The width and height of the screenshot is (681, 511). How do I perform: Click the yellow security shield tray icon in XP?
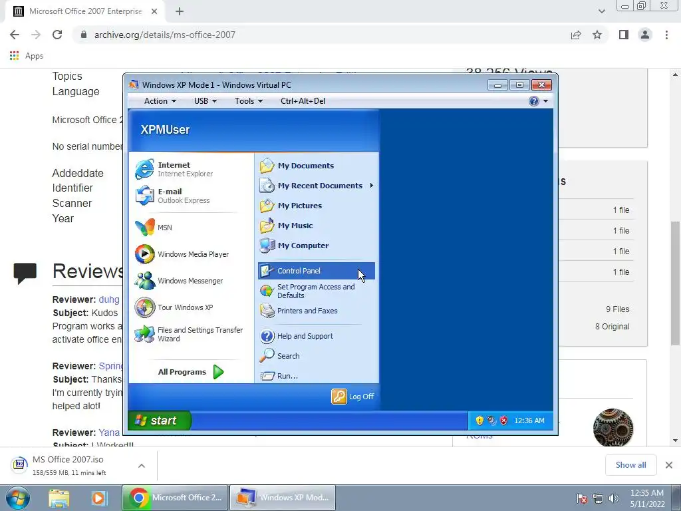tap(479, 421)
